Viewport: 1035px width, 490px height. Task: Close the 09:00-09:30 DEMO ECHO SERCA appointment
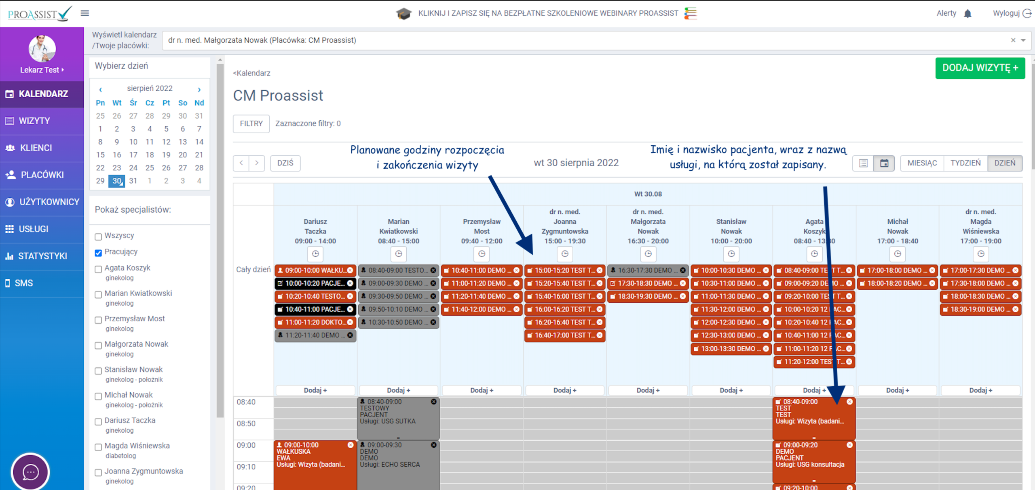434,445
